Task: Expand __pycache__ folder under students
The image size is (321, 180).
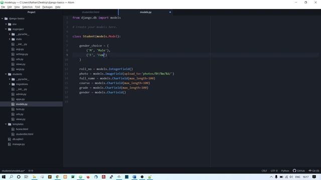Action: point(10,79)
